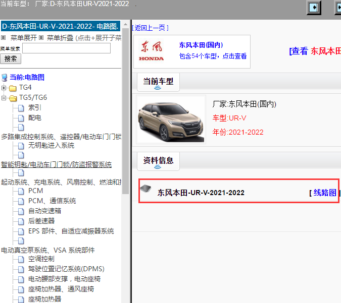The height and width of the screenshot is (303, 341).
Task: Open the 索引 tree item
Action: pyautogui.click(x=34, y=108)
